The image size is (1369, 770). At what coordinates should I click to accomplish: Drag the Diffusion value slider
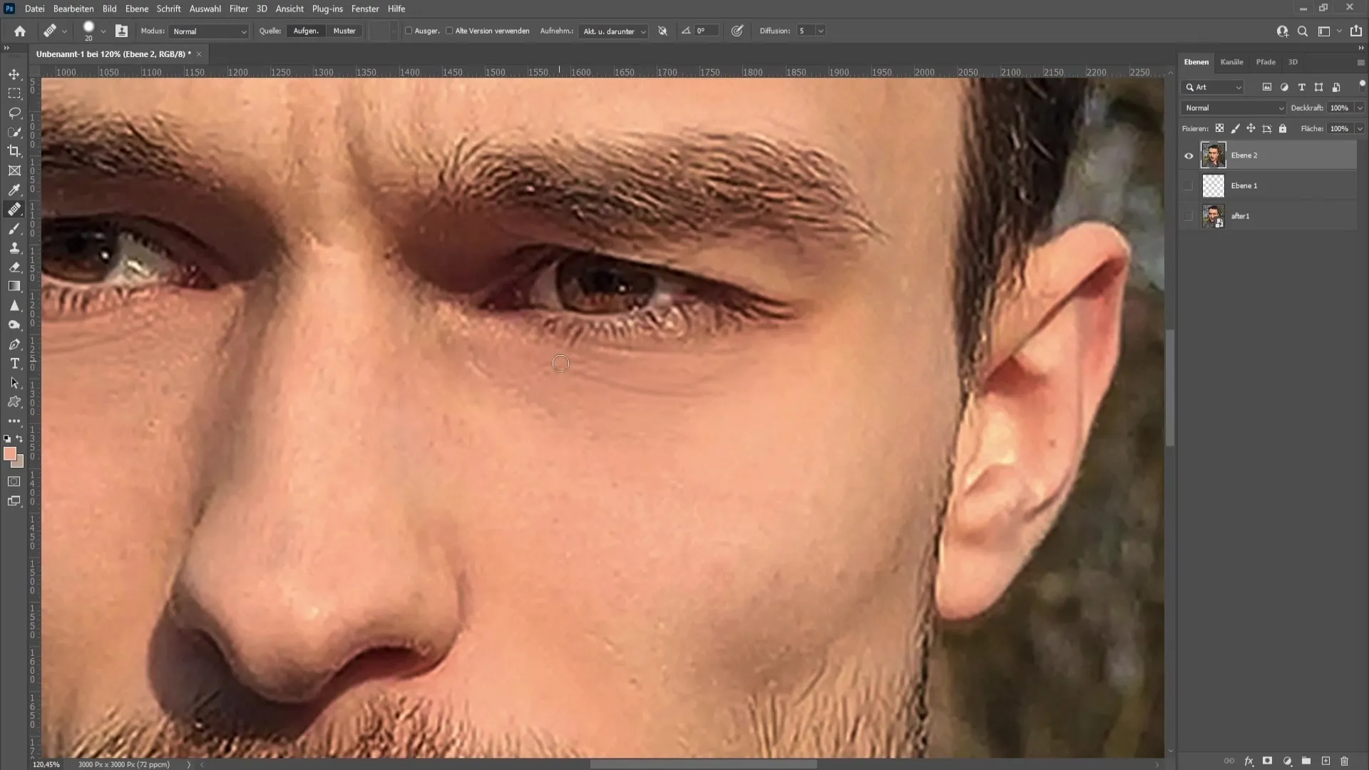(804, 31)
